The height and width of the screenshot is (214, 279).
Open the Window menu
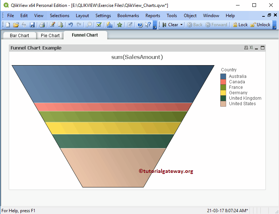(x=211, y=16)
